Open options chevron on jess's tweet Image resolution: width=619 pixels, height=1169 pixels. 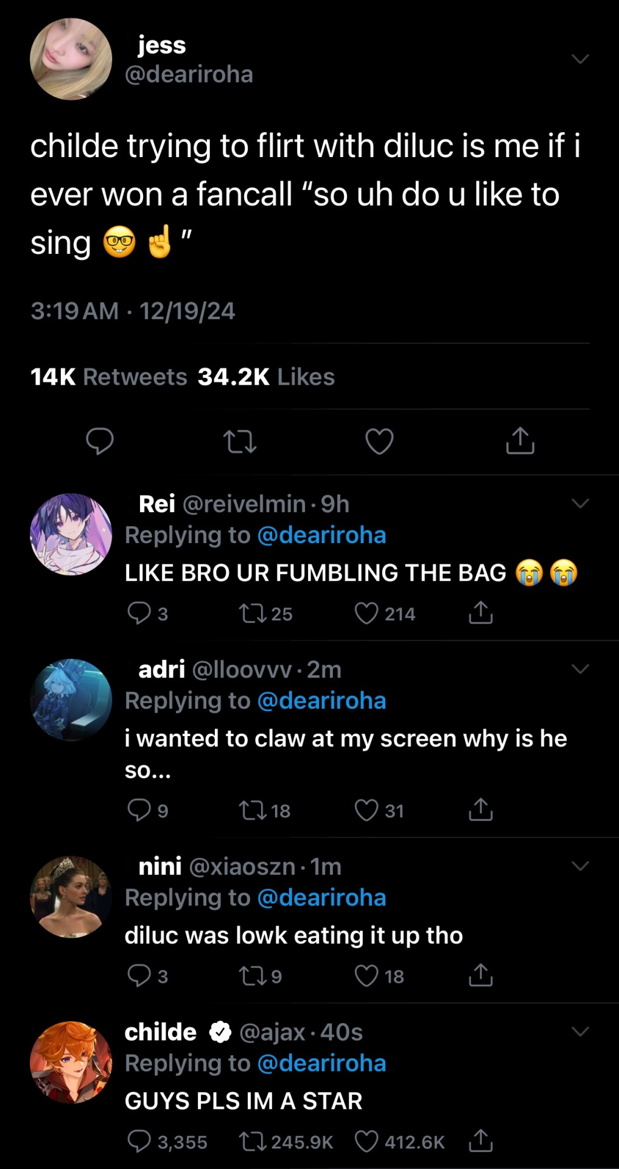(x=580, y=59)
